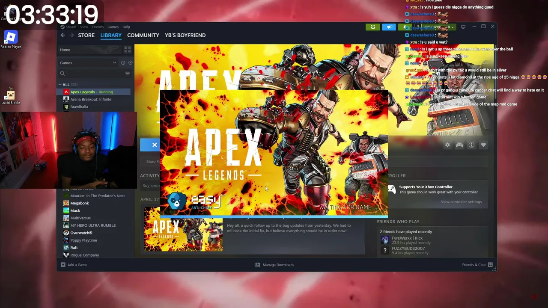Click the Arena Breakout: Infinite game icon
Screen dimensions: 548x308
pos(66,99)
